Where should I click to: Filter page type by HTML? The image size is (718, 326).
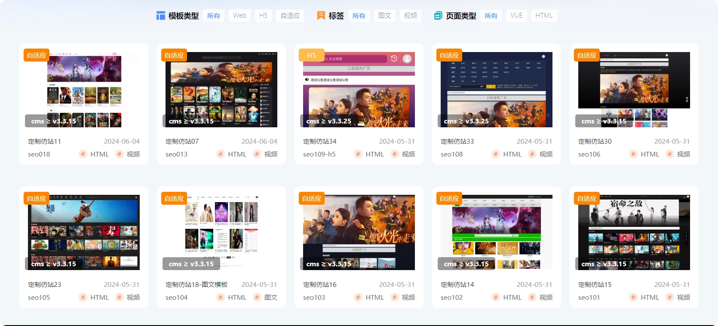544,15
